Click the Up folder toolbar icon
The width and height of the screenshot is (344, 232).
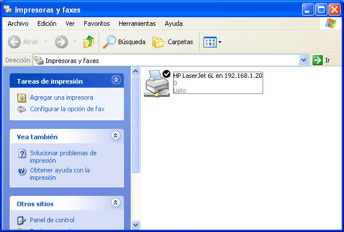tap(88, 42)
